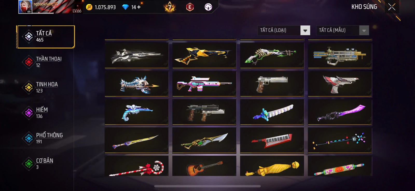Viewport: 415px width, 191px height.
Task: Click the green Cơ Bản rarity diamond icon
Action: click(x=29, y=164)
